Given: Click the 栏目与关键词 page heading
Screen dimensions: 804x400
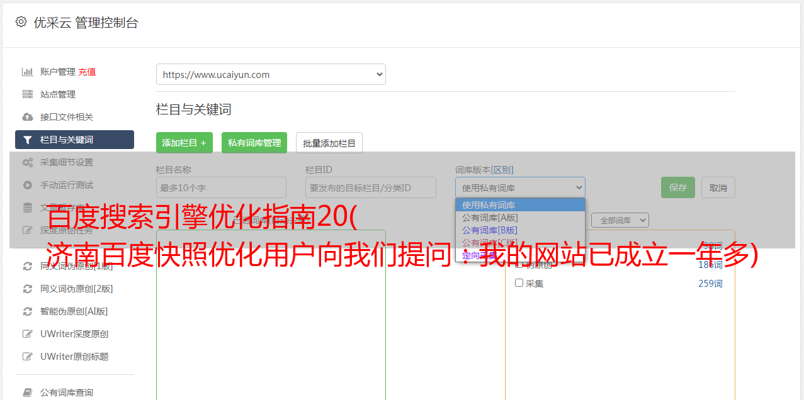Looking at the screenshot, I should click(x=194, y=109).
